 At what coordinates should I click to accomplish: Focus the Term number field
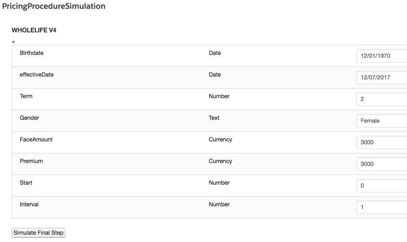(x=382, y=99)
